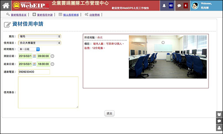Open notifications bell icon
Viewport: 223px width, 134px height.
(164, 6)
